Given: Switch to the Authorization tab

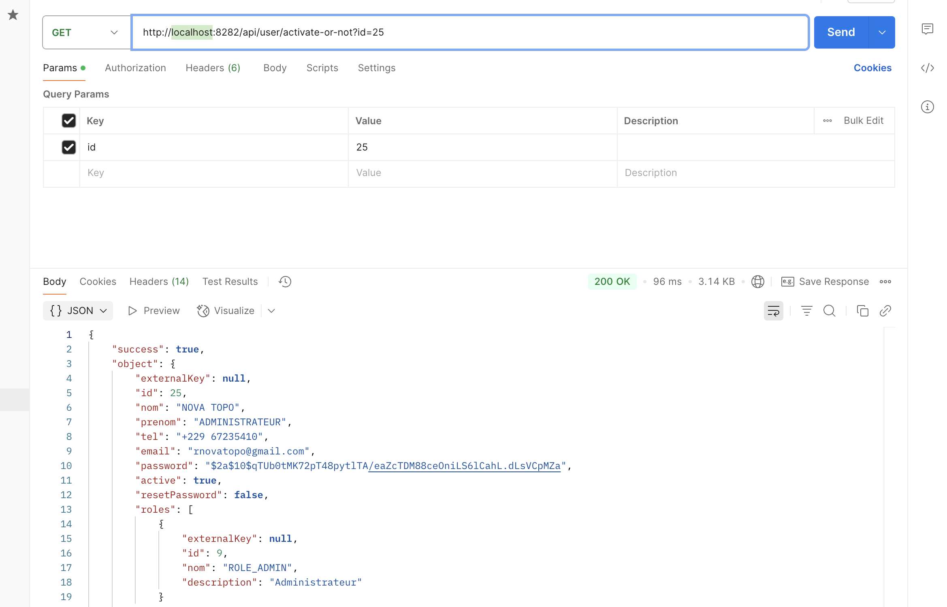Looking at the screenshot, I should pos(135,68).
